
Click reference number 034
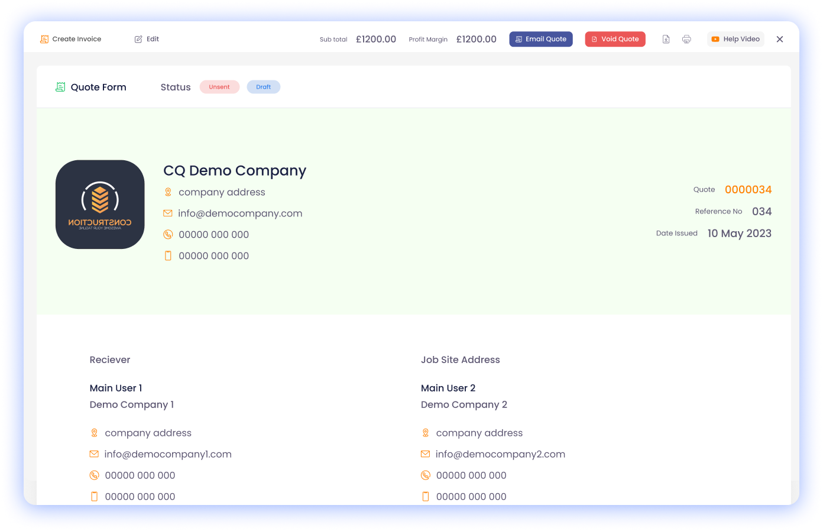pos(762,212)
